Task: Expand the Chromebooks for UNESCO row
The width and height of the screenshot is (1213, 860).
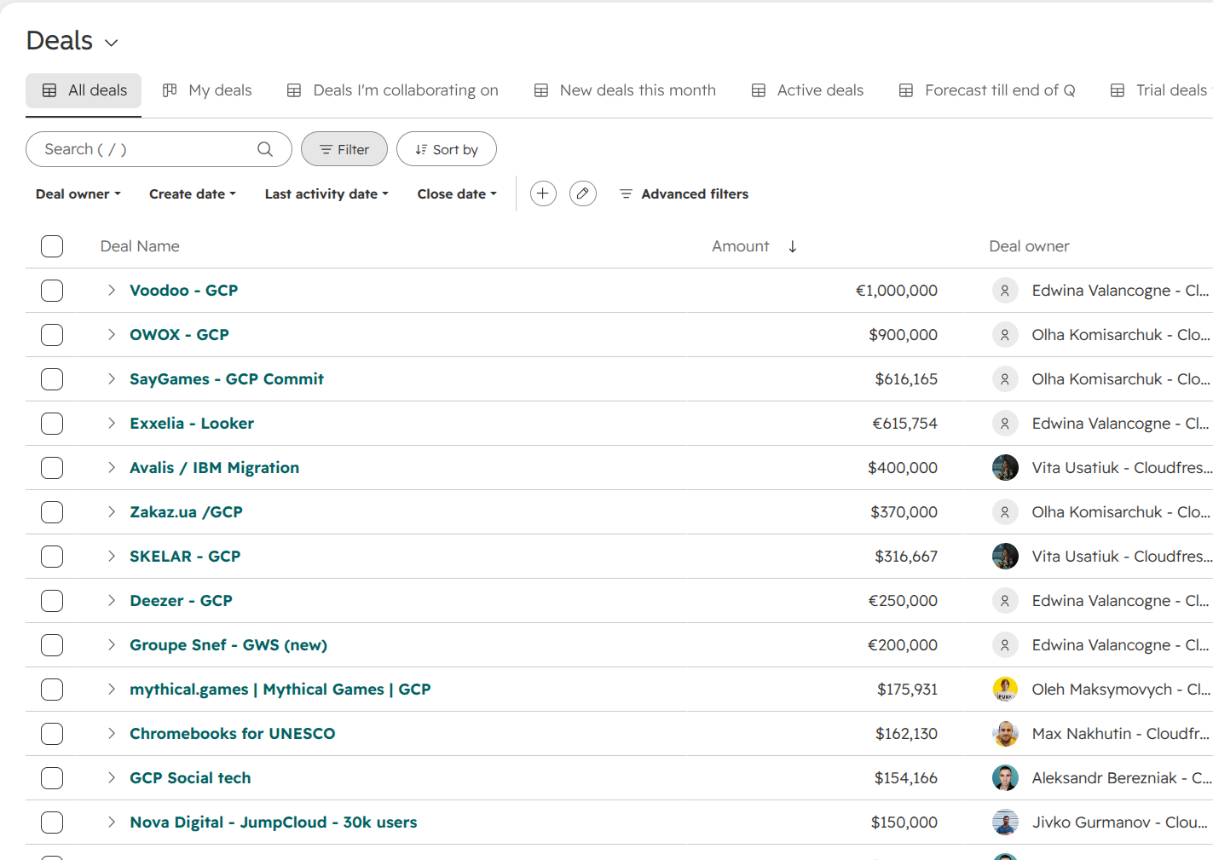Action: [112, 734]
